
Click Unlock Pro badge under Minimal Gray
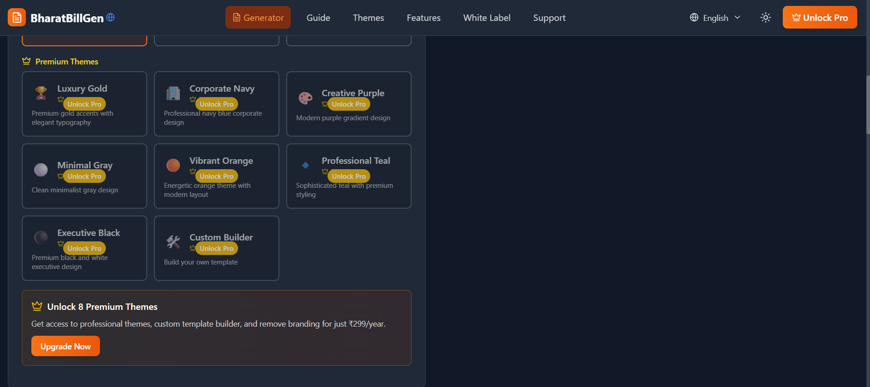tap(85, 176)
